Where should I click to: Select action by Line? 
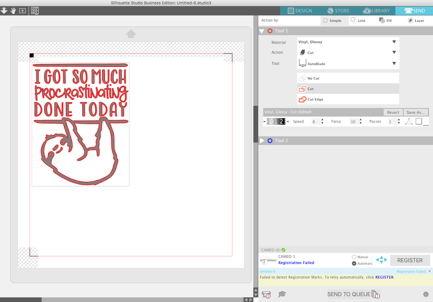coord(358,21)
